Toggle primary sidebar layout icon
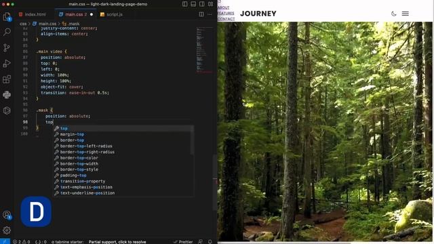 click(x=185, y=4)
